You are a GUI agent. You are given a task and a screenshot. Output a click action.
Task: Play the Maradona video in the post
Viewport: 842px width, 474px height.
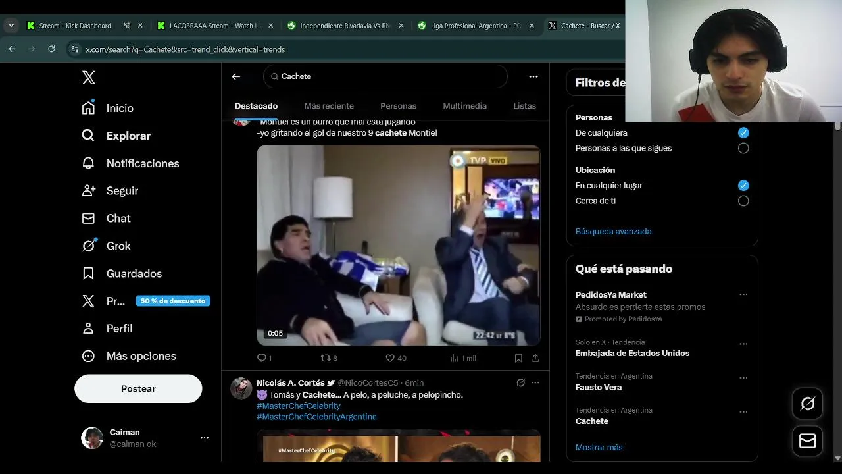point(399,245)
